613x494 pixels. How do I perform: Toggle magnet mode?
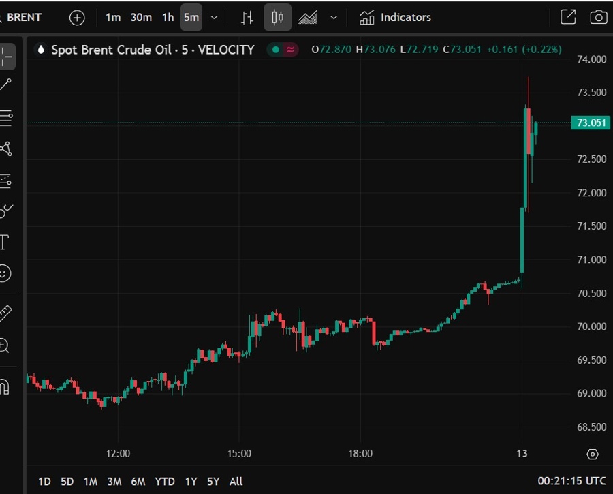pos(5,386)
